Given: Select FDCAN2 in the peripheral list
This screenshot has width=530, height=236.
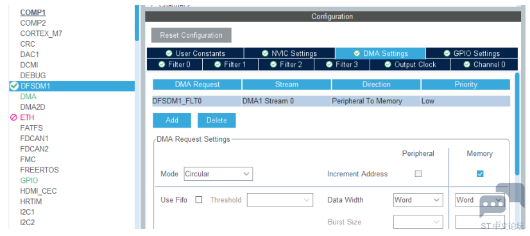Looking at the screenshot, I should pyautogui.click(x=34, y=149).
